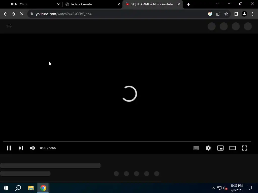This screenshot has width=258, height=193.
Task: Seek on the video progress bar
Action: click(x=127, y=141)
